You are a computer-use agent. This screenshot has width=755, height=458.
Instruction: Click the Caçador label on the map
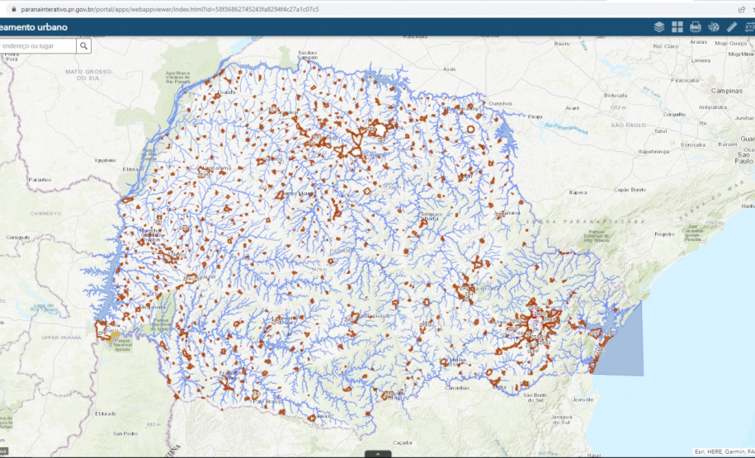click(x=403, y=442)
